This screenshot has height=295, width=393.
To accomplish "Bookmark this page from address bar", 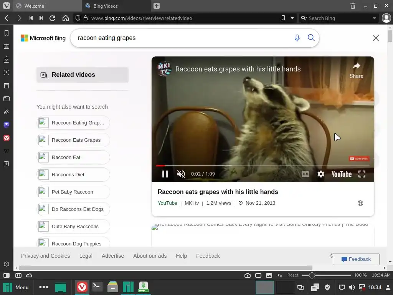I will [x=283, y=18].
